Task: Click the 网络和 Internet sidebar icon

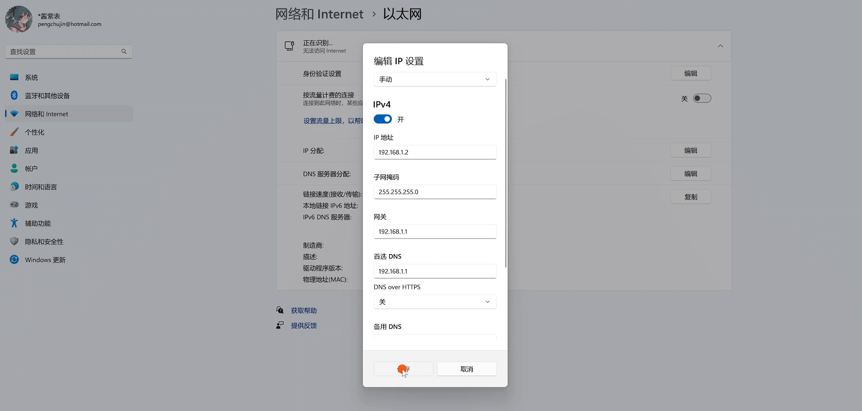Action: coord(14,113)
